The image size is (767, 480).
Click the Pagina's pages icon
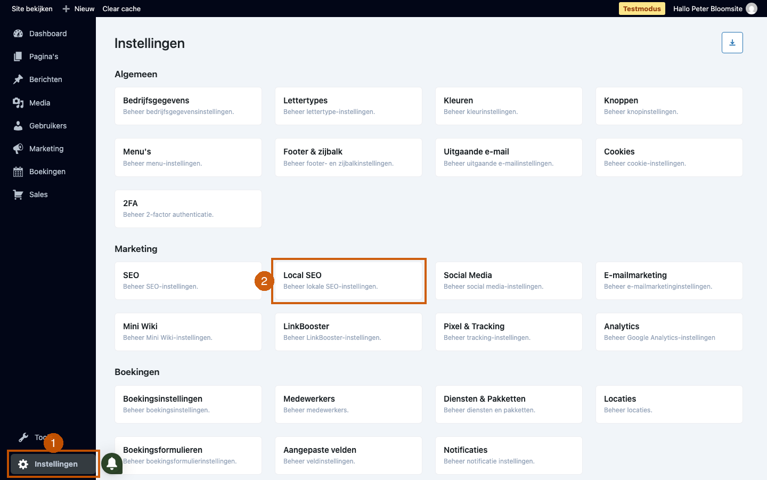(18, 56)
